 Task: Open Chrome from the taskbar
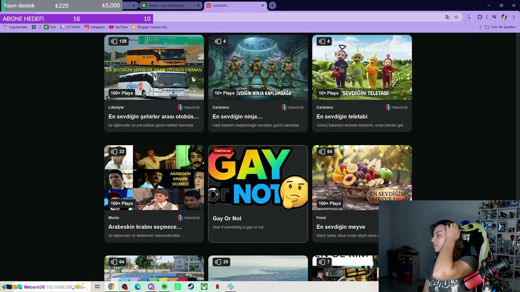pos(111,287)
